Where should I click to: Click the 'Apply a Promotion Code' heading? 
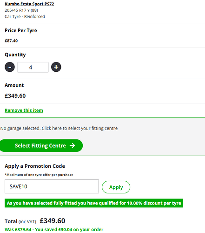(35, 166)
